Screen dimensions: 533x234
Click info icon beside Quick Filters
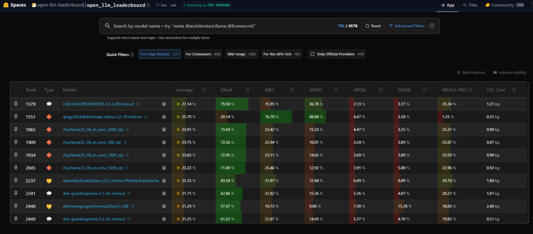coord(132,54)
